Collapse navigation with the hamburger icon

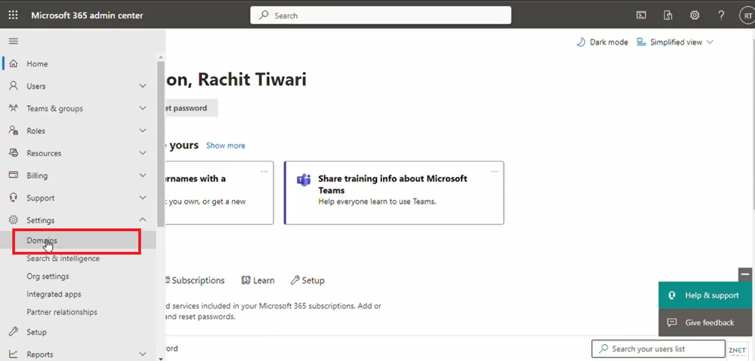(x=13, y=41)
